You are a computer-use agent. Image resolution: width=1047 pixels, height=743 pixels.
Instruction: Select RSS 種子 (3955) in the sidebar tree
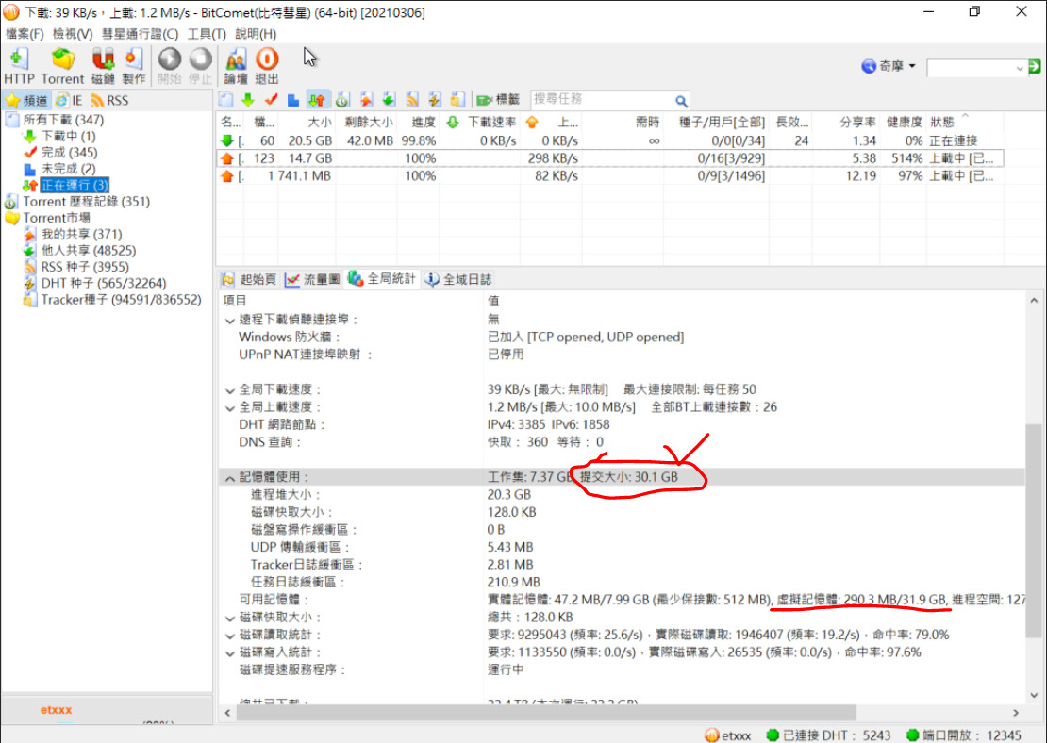pos(85,267)
